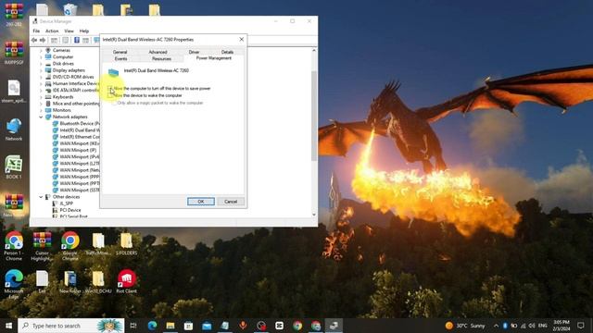The width and height of the screenshot is (593, 333).
Task: Open the Recycle Bin desktop icon
Action: click(x=70, y=9)
